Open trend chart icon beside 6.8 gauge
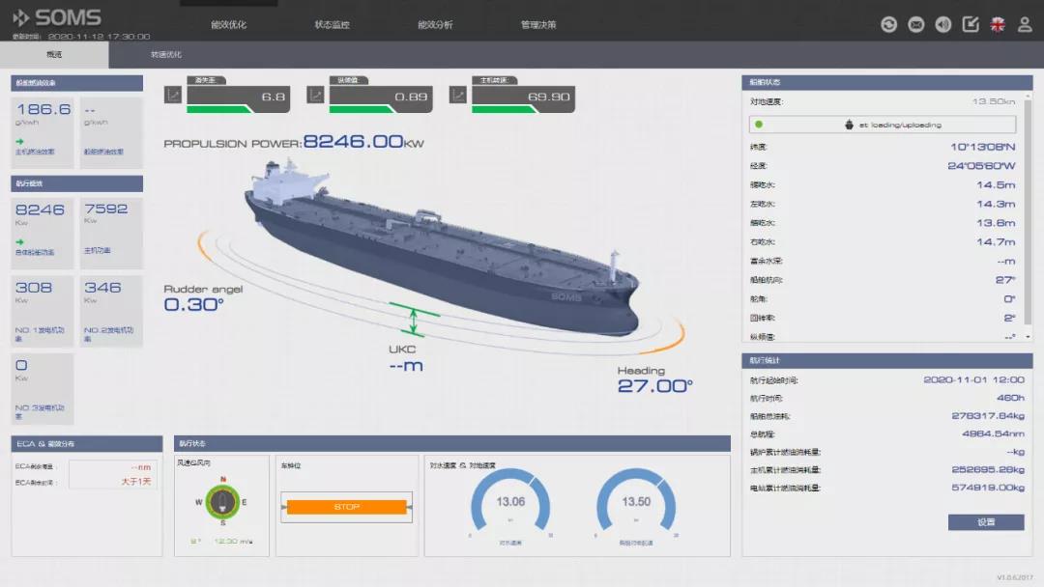This screenshot has height=587, width=1044. pyautogui.click(x=173, y=95)
